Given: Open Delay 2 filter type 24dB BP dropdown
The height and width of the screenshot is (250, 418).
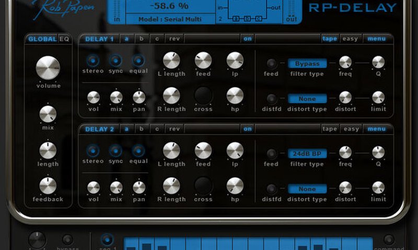Looking at the screenshot, I should [x=307, y=154].
